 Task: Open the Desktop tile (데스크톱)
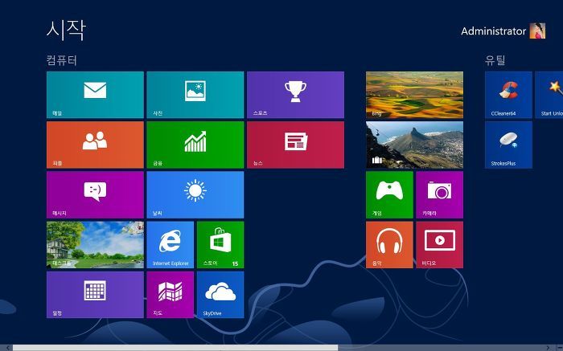point(95,245)
